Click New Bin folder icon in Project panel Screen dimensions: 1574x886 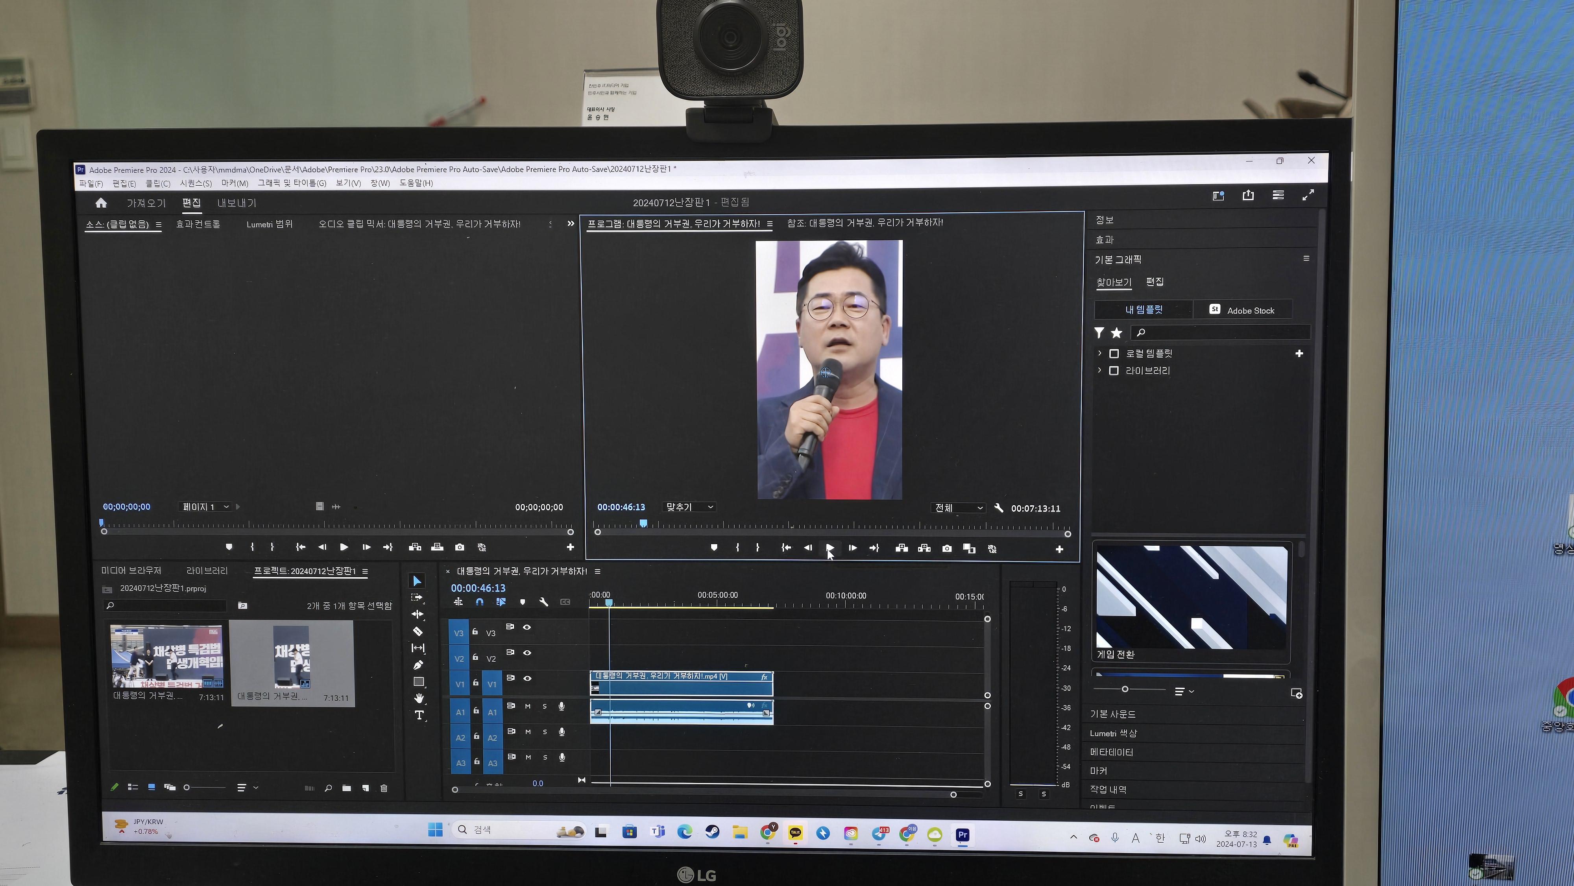click(x=346, y=788)
